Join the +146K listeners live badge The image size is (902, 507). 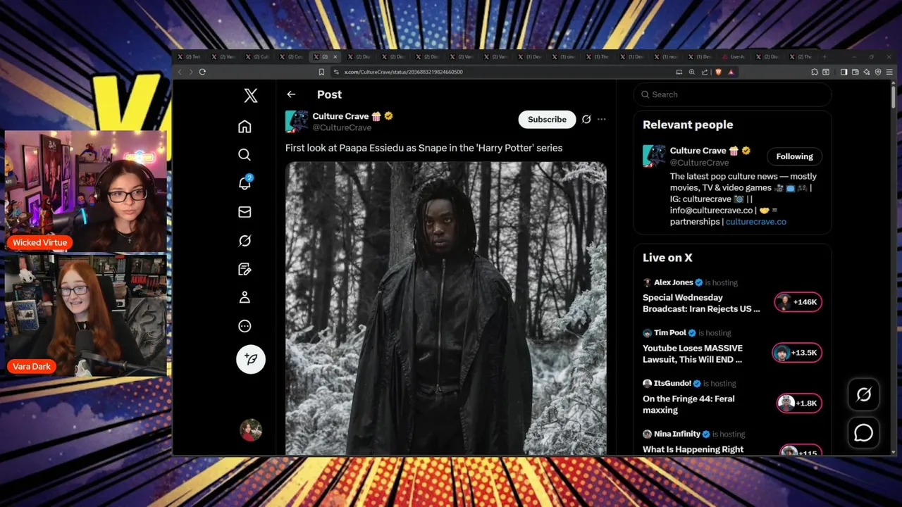[798, 302]
